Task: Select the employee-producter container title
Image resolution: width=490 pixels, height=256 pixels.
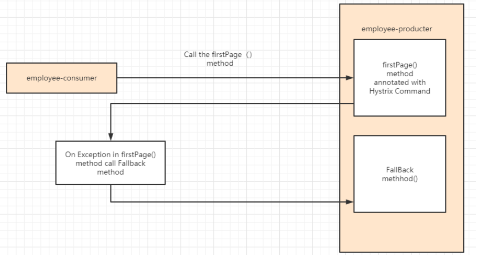Action: click(397, 29)
